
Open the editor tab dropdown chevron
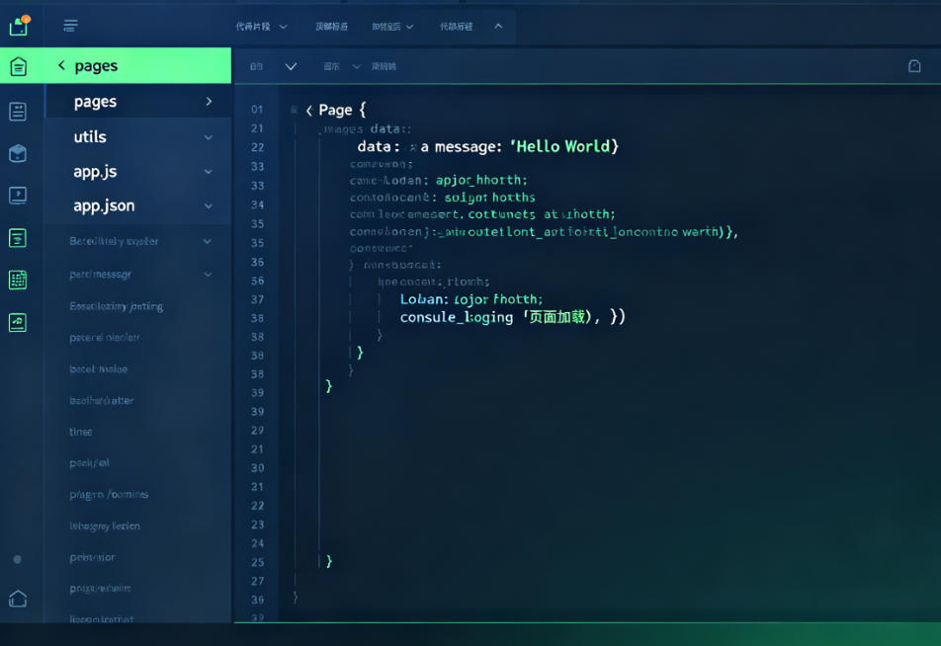click(x=291, y=66)
